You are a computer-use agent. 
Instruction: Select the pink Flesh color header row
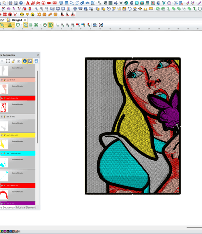[x=18, y=80]
